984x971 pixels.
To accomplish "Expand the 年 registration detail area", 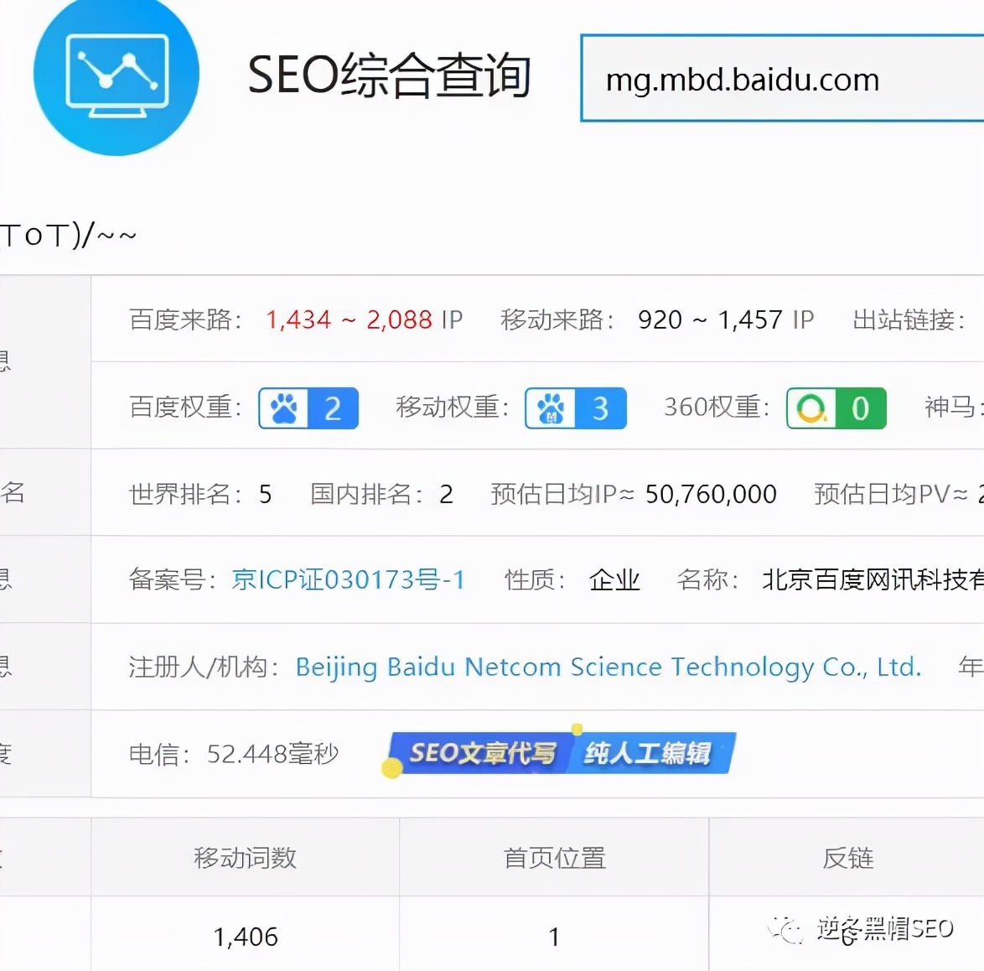I will pos(971,667).
